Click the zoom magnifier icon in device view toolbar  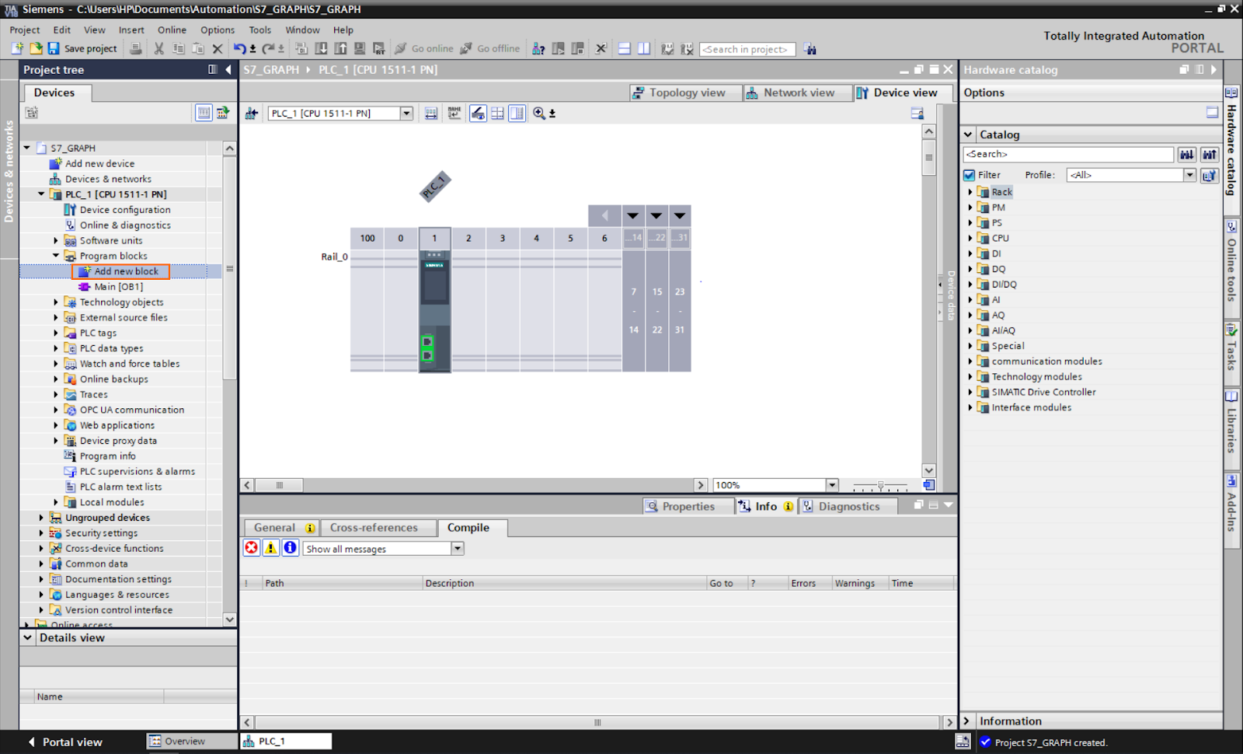(539, 113)
